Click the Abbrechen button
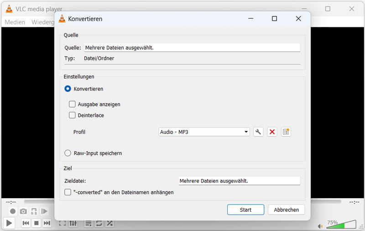 [x=286, y=210]
